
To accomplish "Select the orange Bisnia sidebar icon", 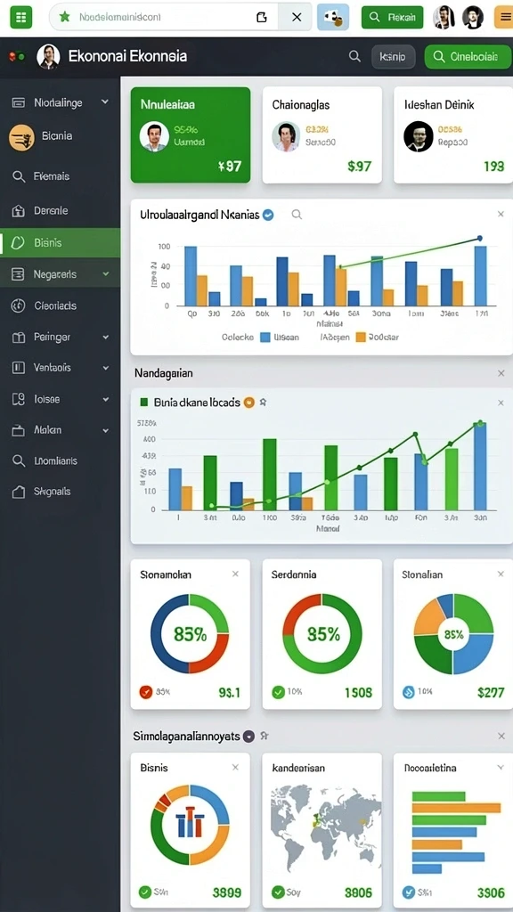I will click(x=21, y=138).
